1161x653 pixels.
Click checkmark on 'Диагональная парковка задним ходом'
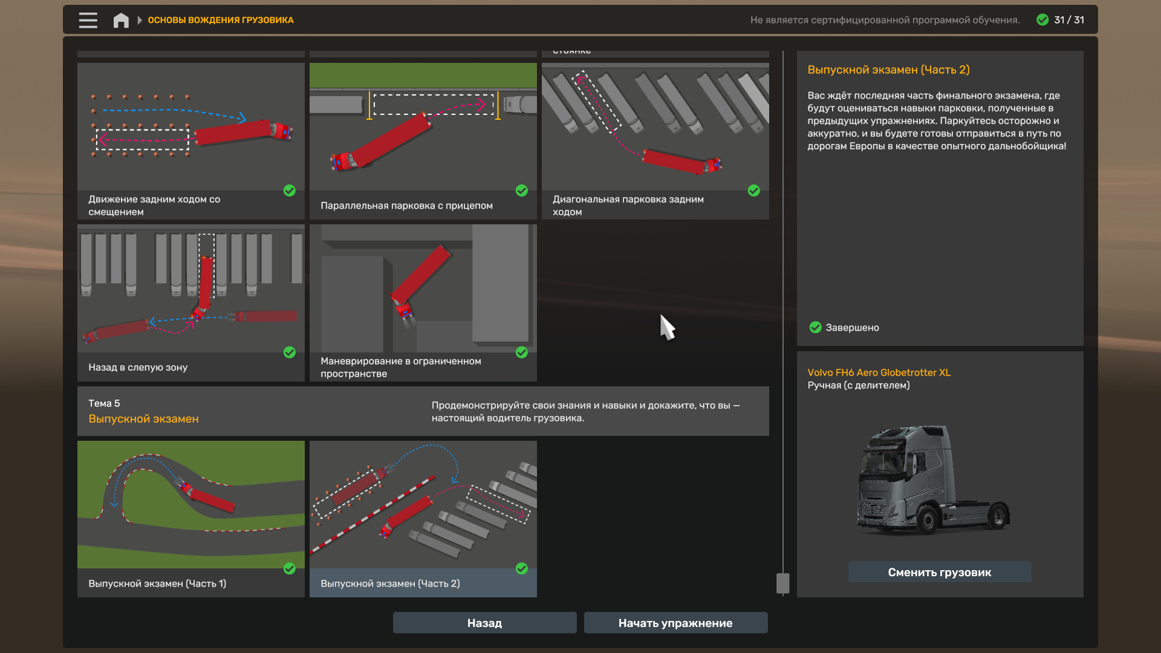click(x=754, y=190)
